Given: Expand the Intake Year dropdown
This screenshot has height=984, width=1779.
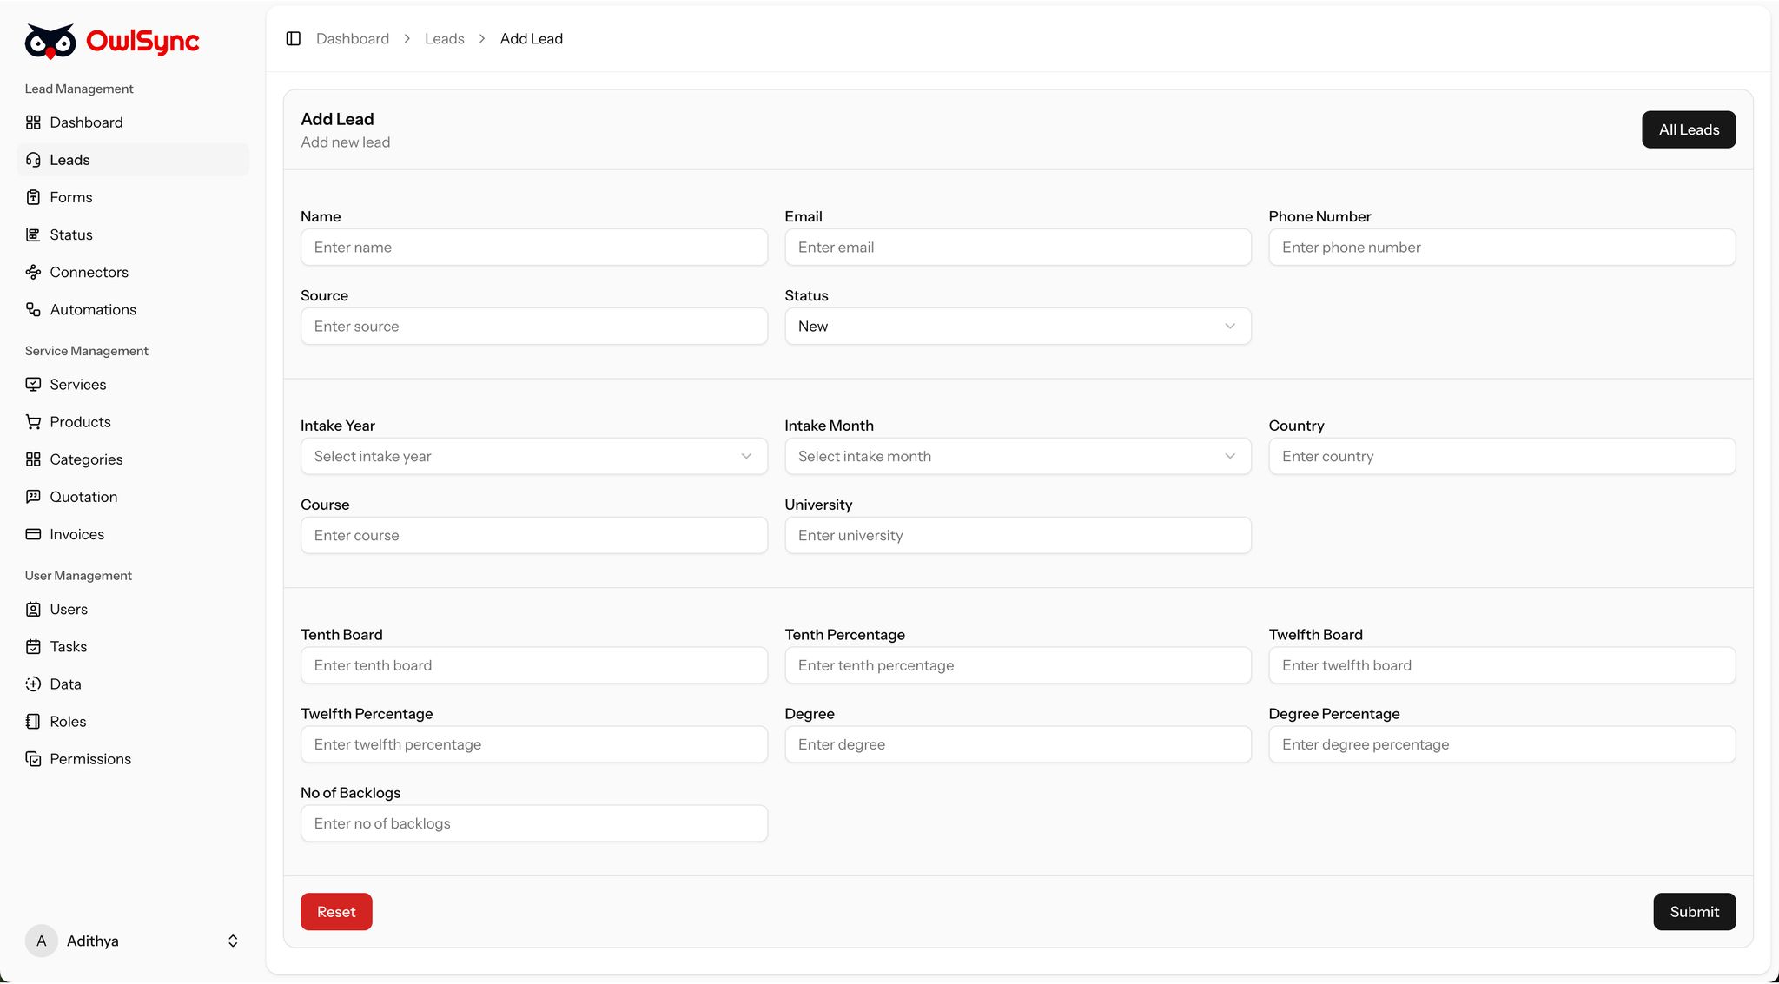Looking at the screenshot, I should [533, 457].
